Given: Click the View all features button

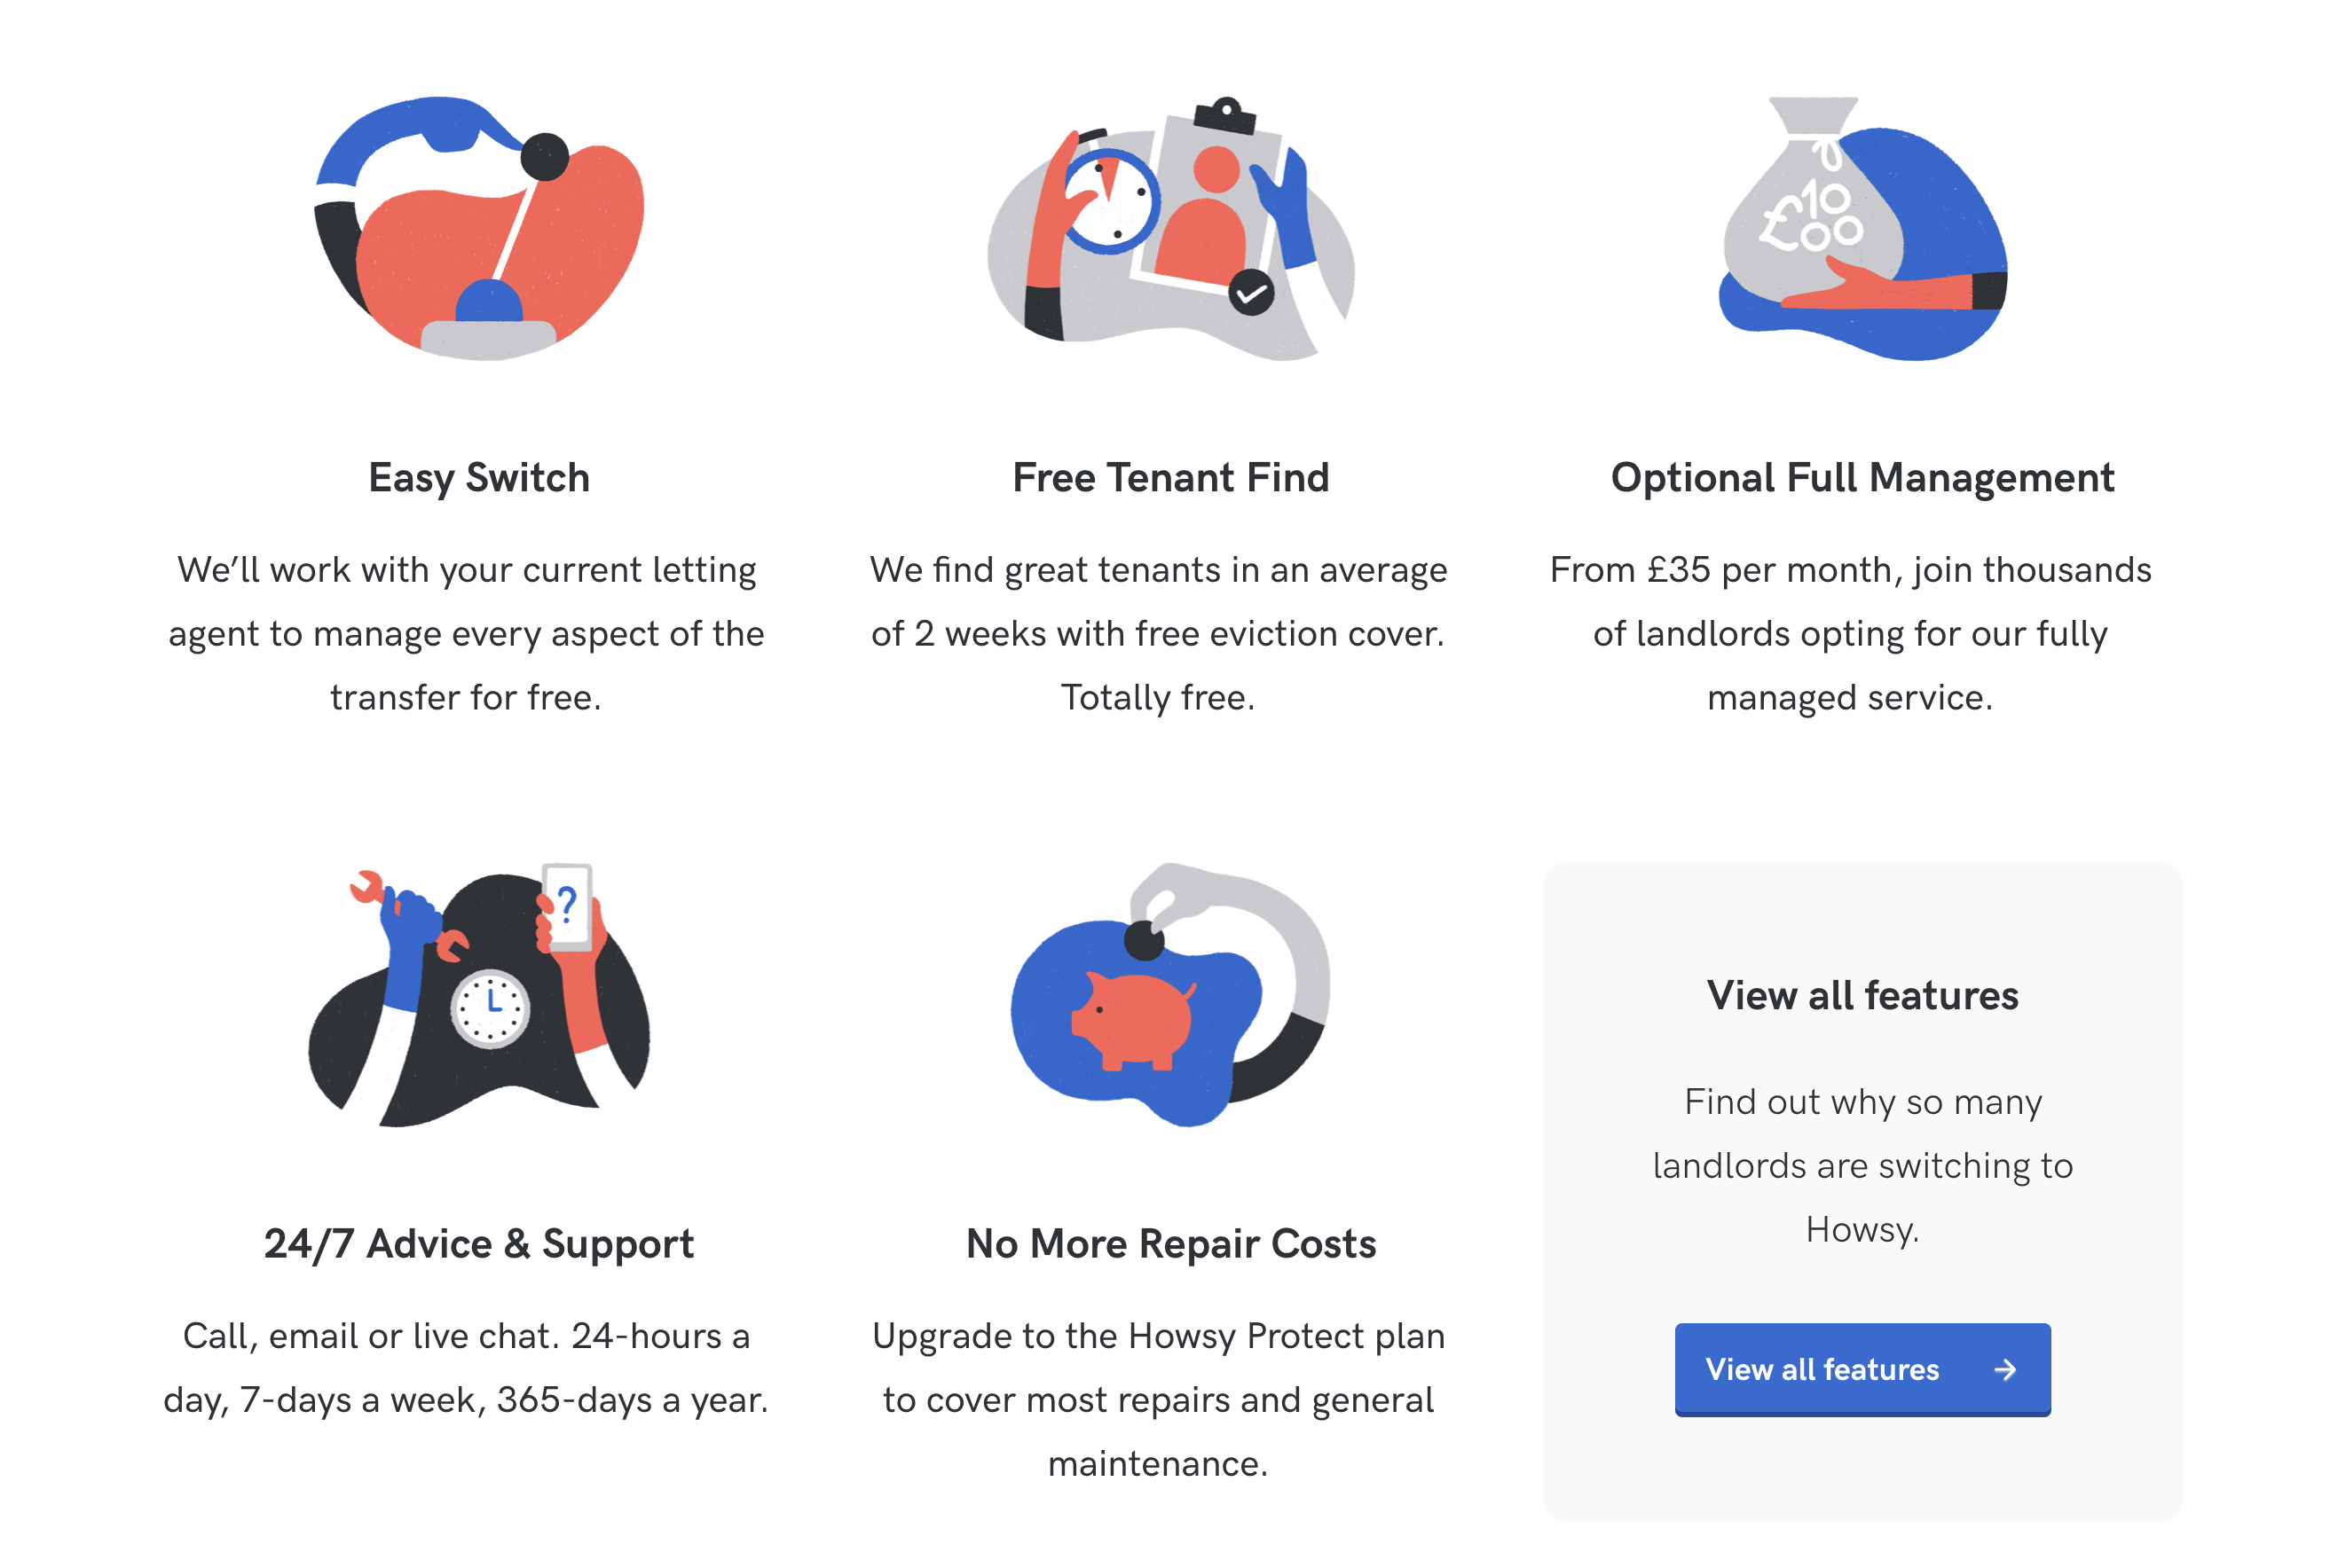Looking at the screenshot, I should coord(1862,1369).
